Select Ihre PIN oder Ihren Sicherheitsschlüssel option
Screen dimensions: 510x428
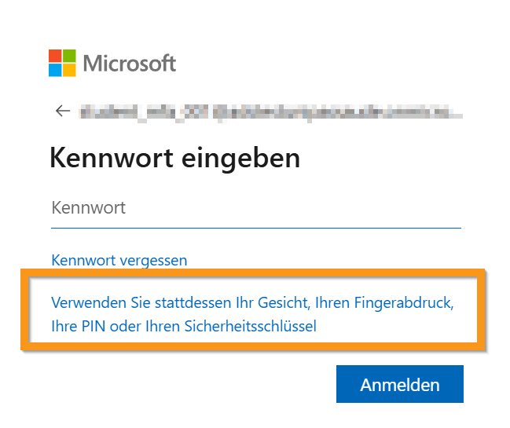coord(183,325)
